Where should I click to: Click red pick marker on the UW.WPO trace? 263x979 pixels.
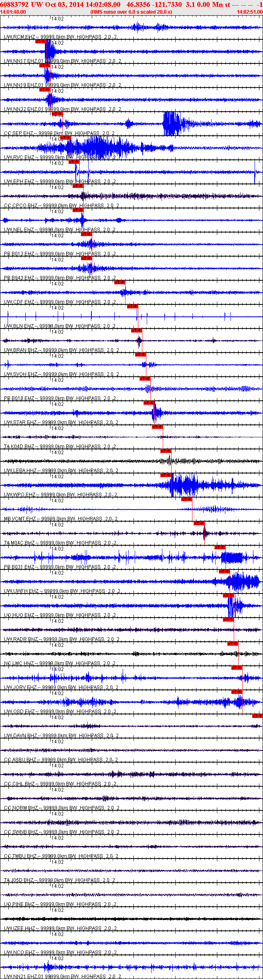166,475
